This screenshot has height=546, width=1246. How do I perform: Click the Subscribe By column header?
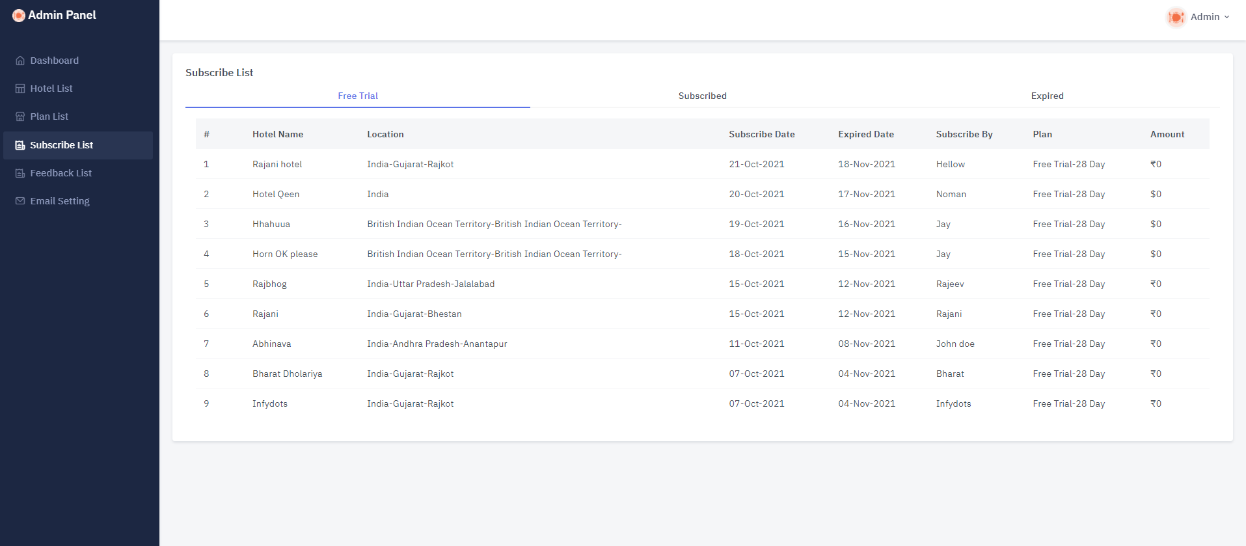click(964, 134)
